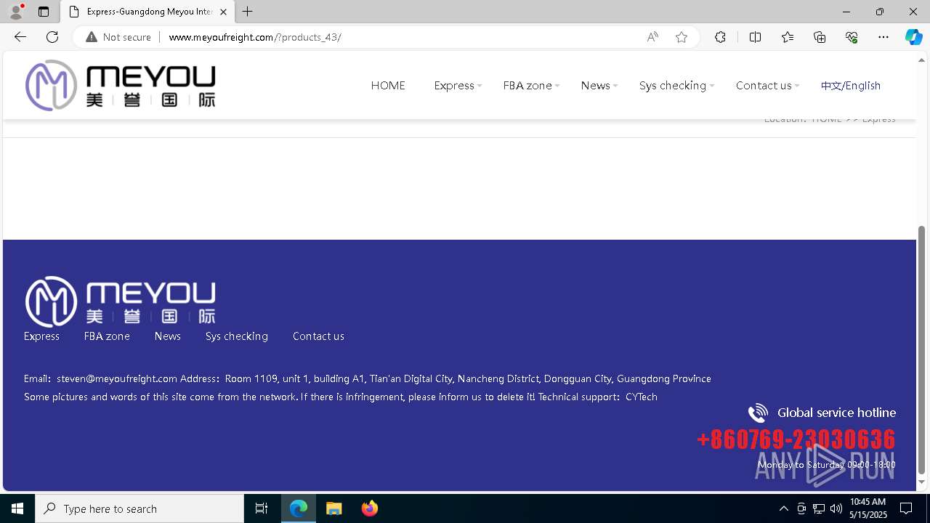Open the Windows Start menu
The image size is (930, 523).
17,508
